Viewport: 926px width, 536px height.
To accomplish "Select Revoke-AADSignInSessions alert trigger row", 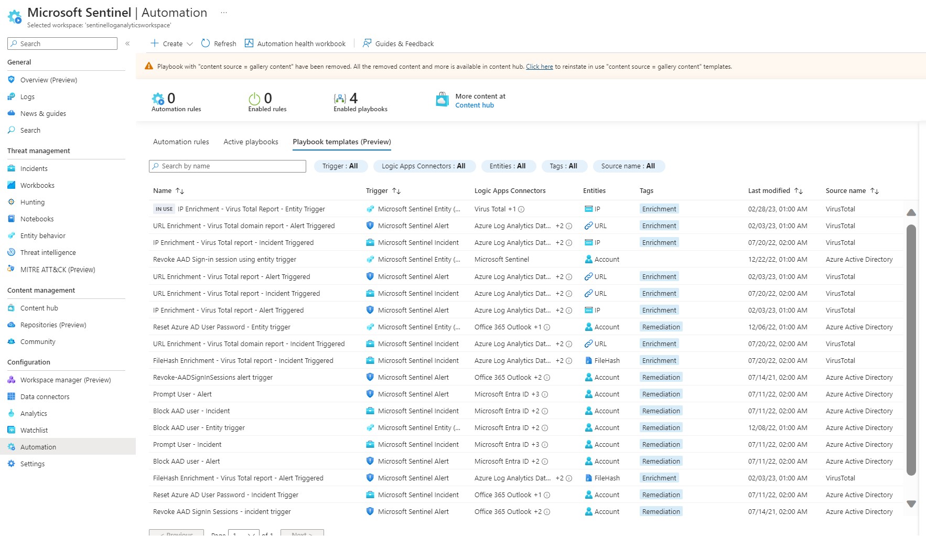I will (213, 378).
